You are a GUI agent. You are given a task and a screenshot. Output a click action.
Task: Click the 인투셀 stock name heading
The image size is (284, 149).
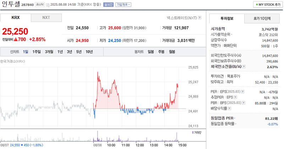coord(11,4)
